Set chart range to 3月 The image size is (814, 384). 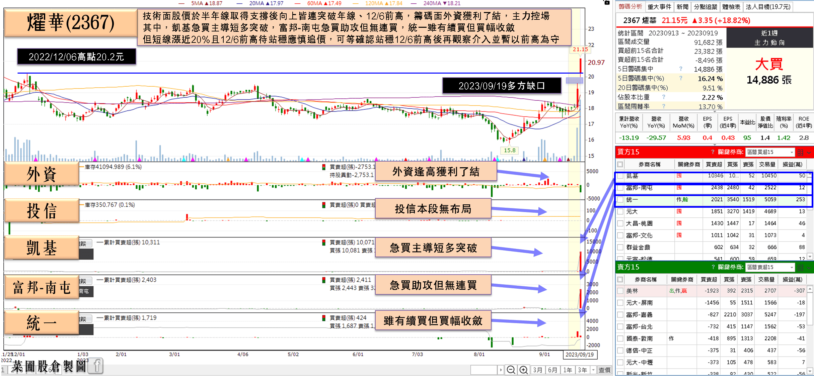[x=538, y=370]
